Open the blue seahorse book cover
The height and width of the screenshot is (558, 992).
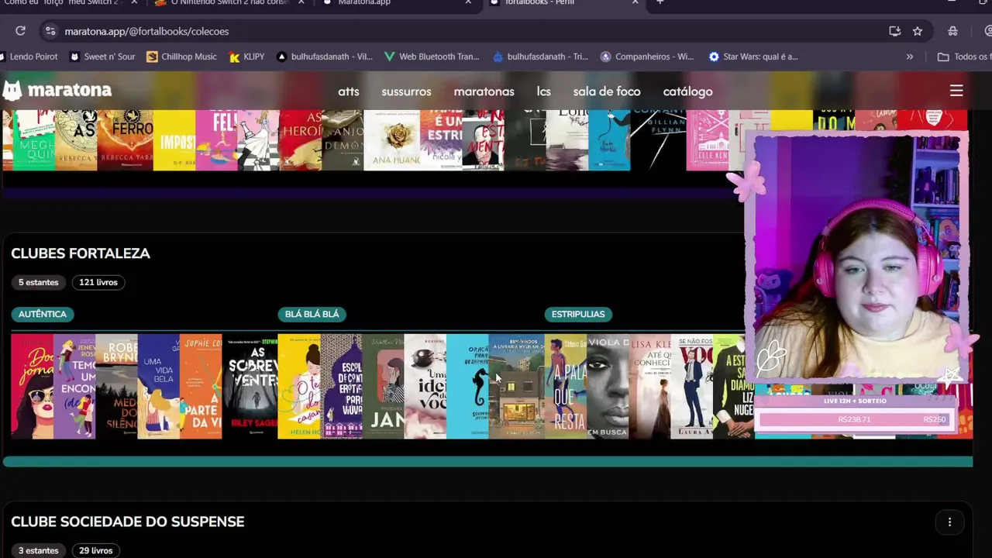click(467, 386)
